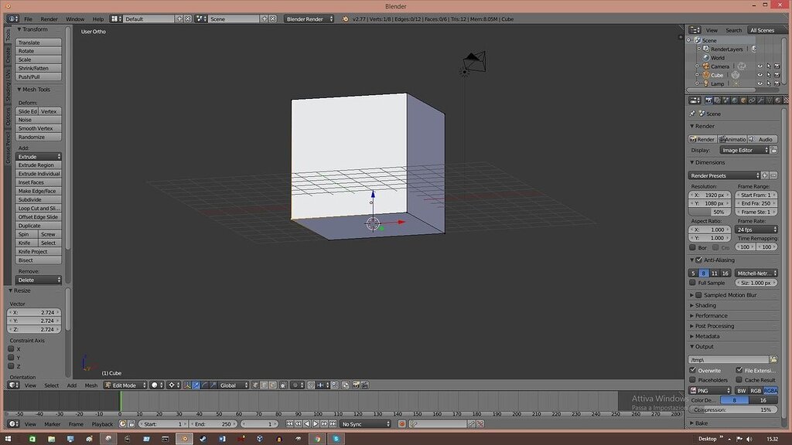792x445 pixels.
Task: Enable the Full Sample checkbox
Action: pyautogui.click(x=694, y=283)
